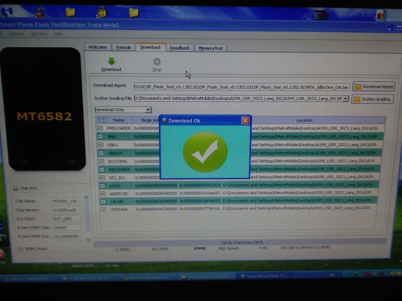The width and height of the screenshot is (402, 301).
Task: Click the Download-Agent file path field
Action: coord(241,87)
